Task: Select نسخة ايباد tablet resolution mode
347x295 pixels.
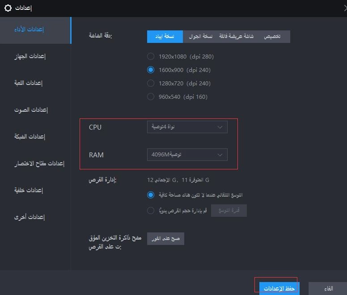Action: pos(165,37)
